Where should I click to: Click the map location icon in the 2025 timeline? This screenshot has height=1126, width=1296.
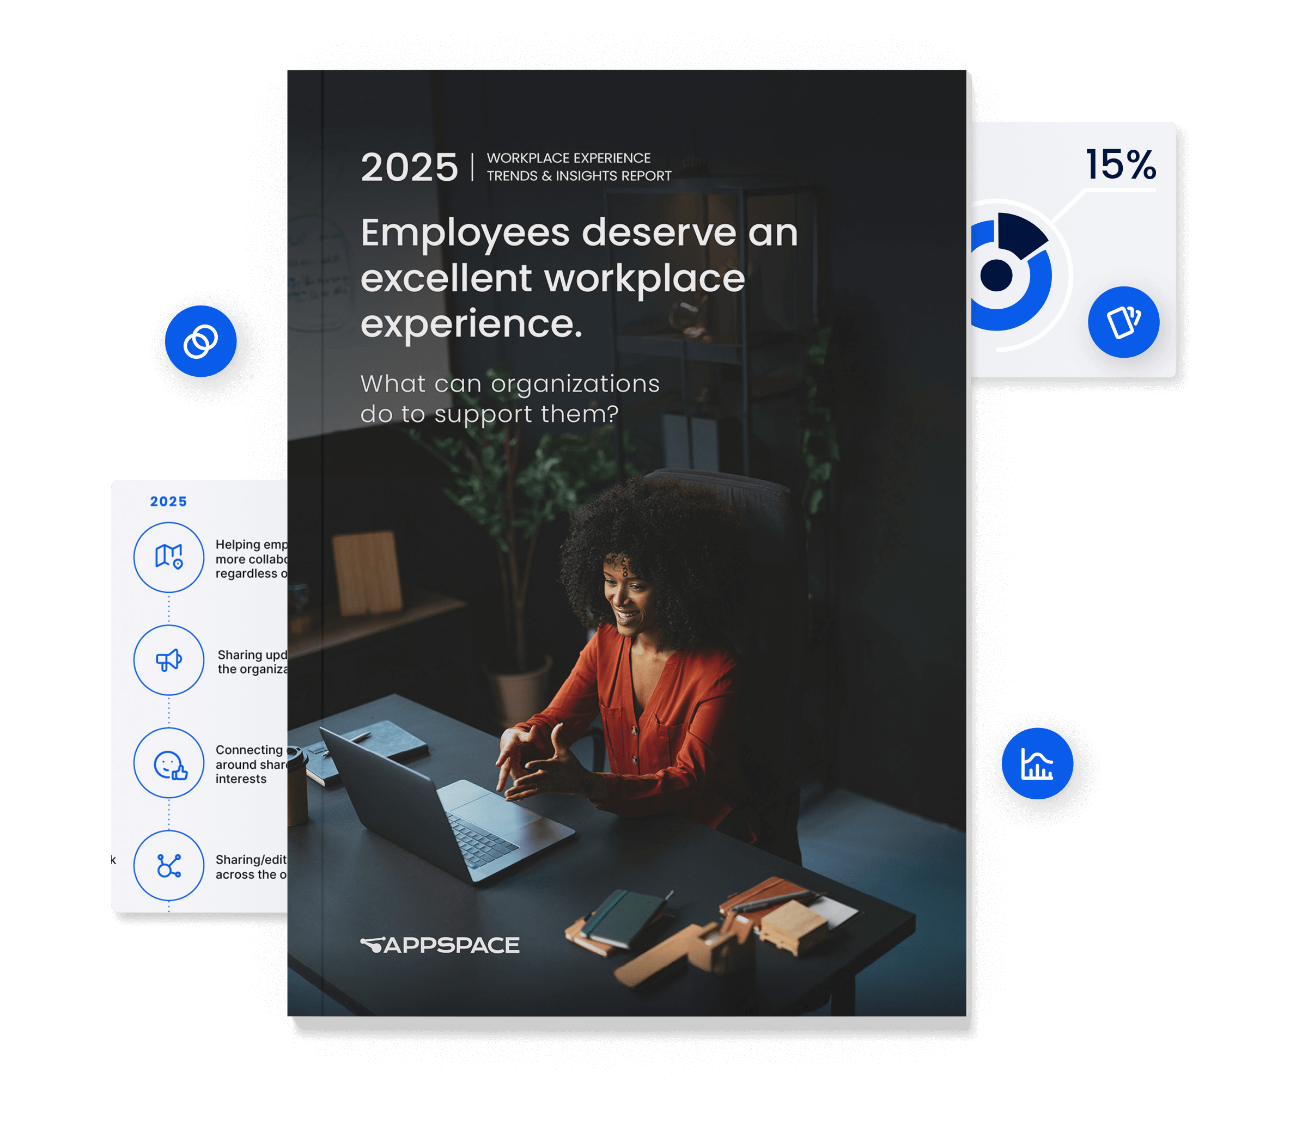(168, 556)
